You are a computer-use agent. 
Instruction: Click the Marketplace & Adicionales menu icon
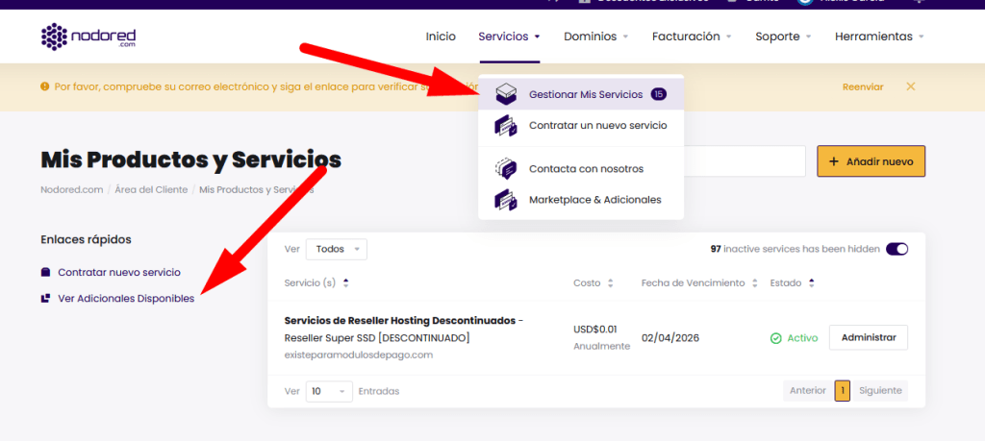click(x=506, y=200)
